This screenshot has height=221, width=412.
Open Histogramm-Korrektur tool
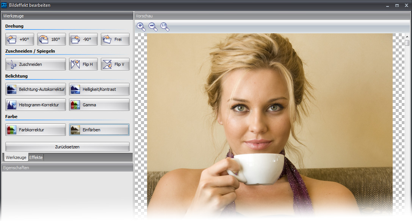click(x=36, y=105)
